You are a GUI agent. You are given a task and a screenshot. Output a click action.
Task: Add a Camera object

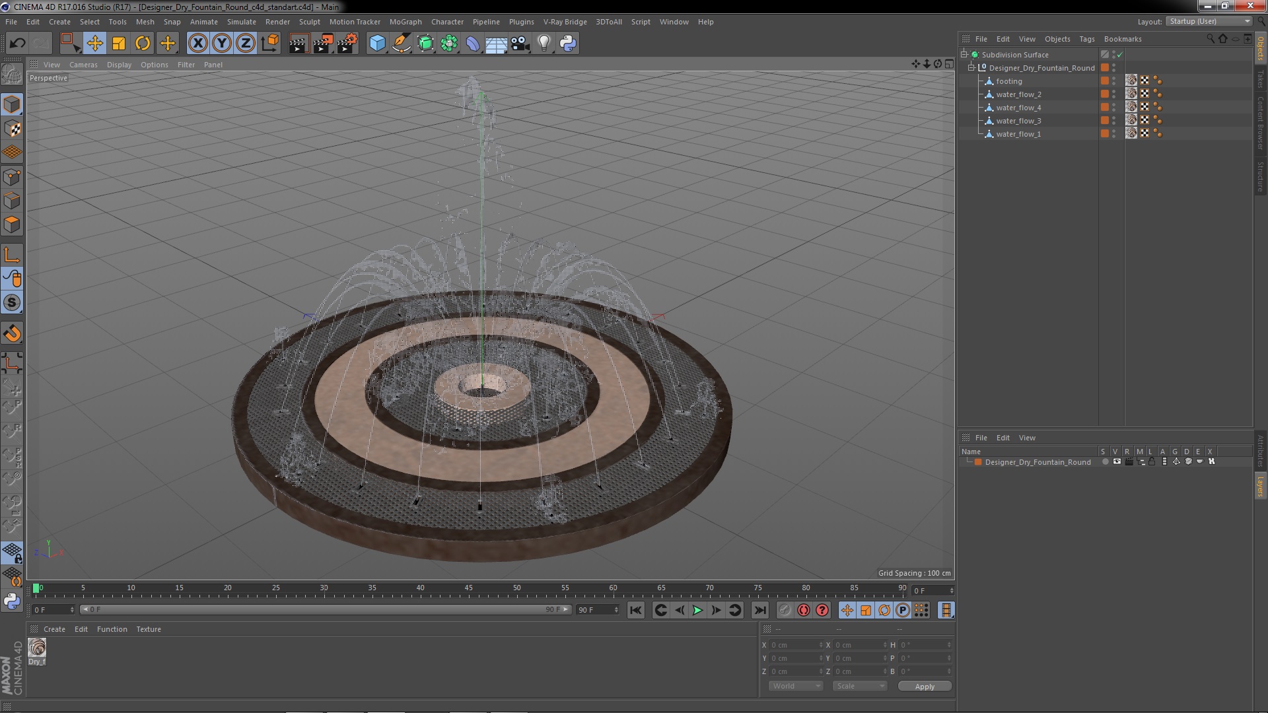pyautogui.click(x=520, y=44)
